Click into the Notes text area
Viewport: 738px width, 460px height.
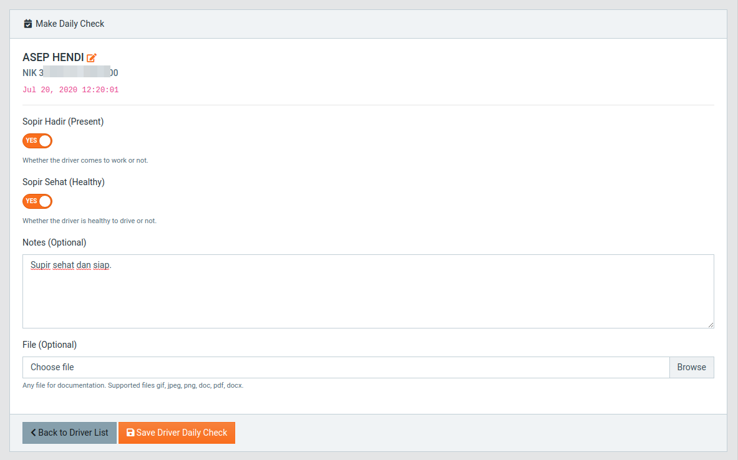click(368, 291)
